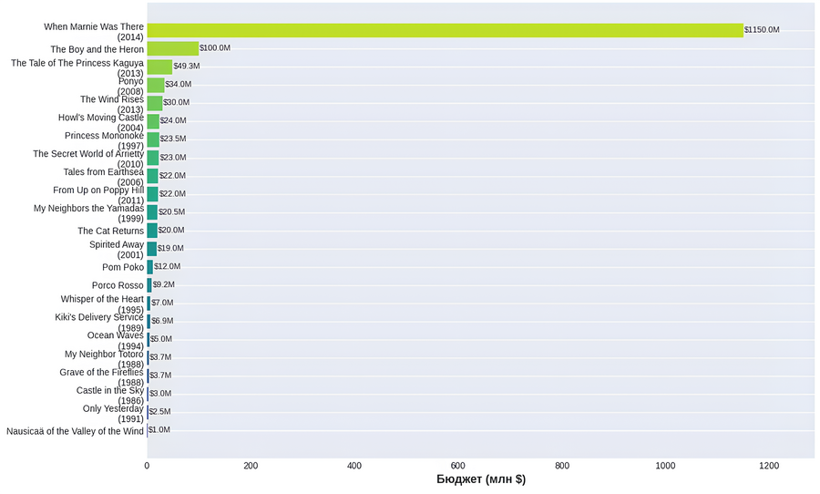Image resolution: width=820 pixels, height=494 pixels.
Task: Select The Tale of The Princess Kaguya bar
Action: 159,67
